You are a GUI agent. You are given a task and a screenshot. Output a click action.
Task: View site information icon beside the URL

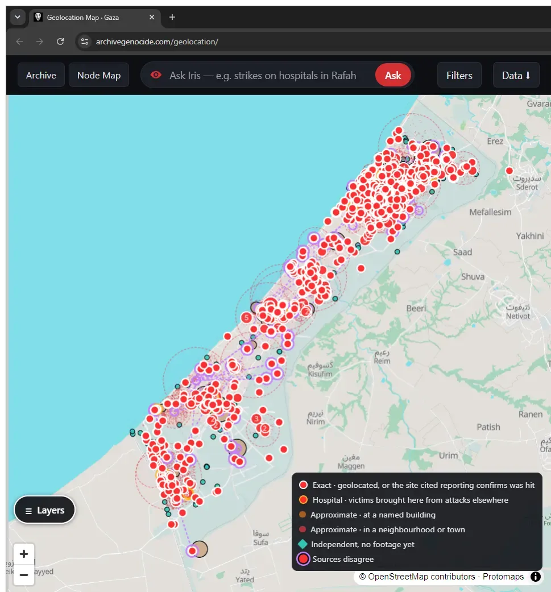click(85, 42)
